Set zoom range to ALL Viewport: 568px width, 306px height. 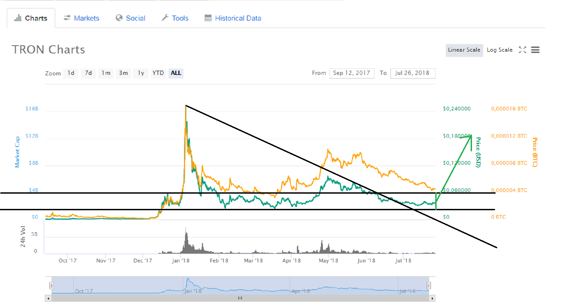point(176,73)
